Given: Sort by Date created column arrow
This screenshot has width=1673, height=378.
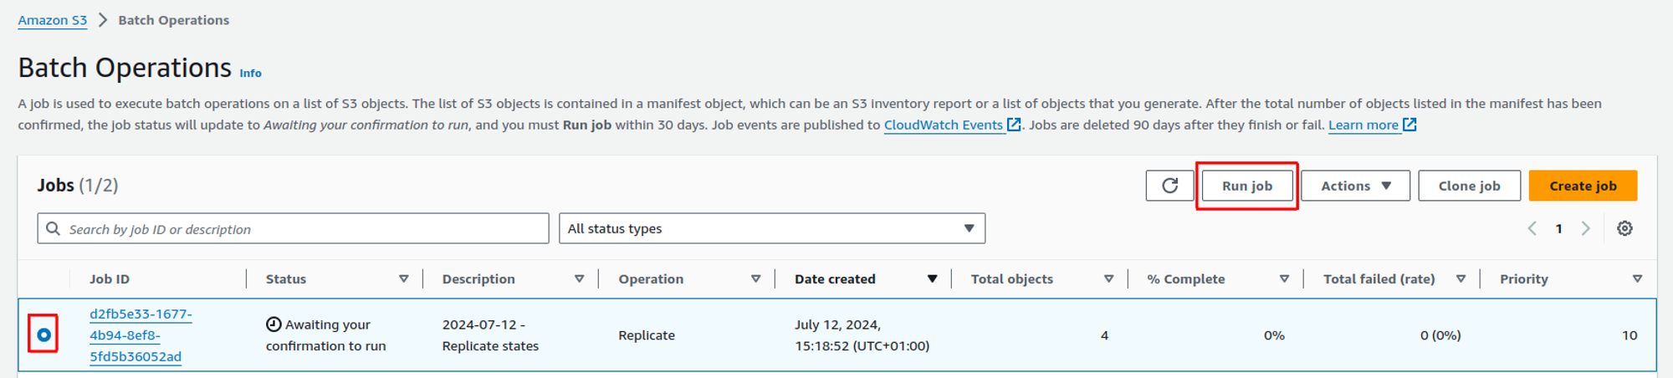Looking at the screenshot, I should (x=932, y=279).
